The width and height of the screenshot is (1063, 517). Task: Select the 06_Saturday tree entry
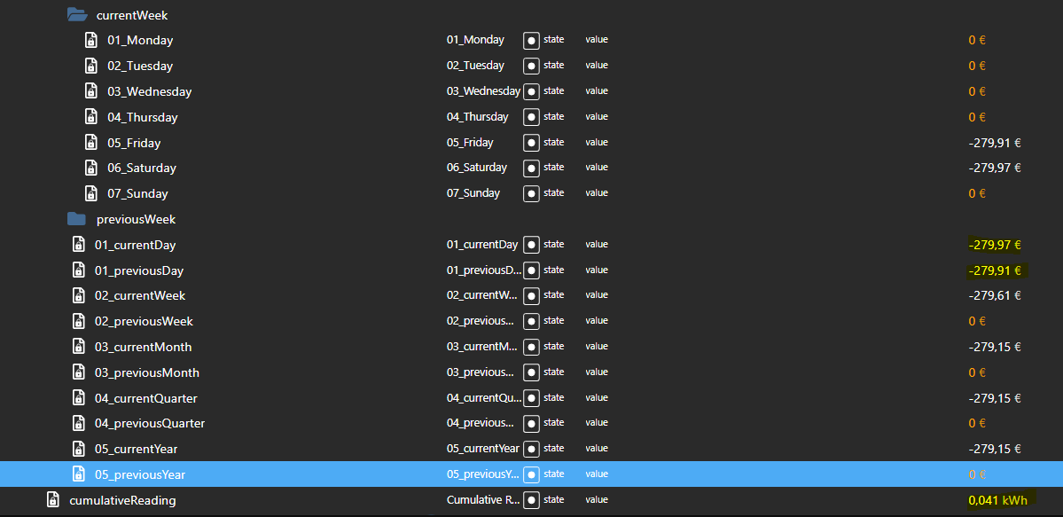[x=142, y=168]
